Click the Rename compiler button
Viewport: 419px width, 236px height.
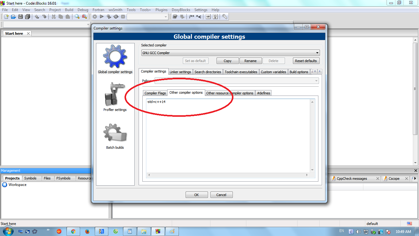coord(251,61)
